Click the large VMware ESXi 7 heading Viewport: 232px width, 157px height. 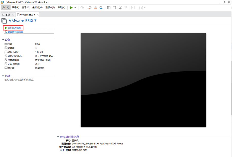point(23,21)
